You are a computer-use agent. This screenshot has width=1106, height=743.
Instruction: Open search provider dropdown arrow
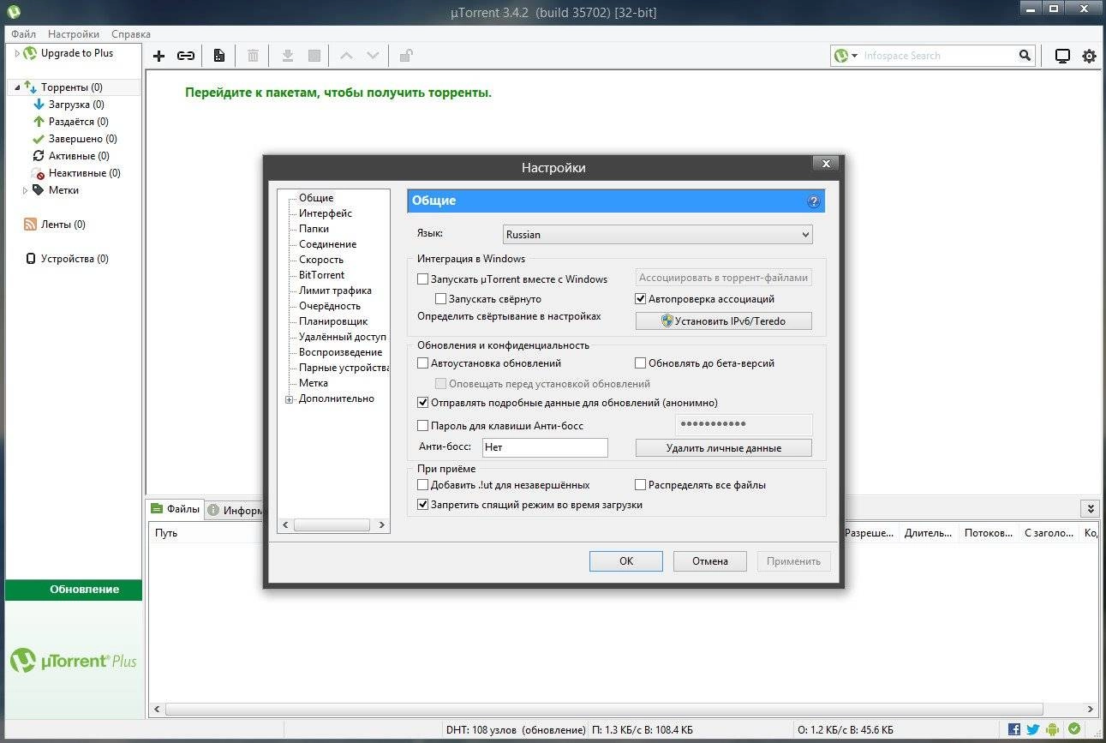point(855,56)
